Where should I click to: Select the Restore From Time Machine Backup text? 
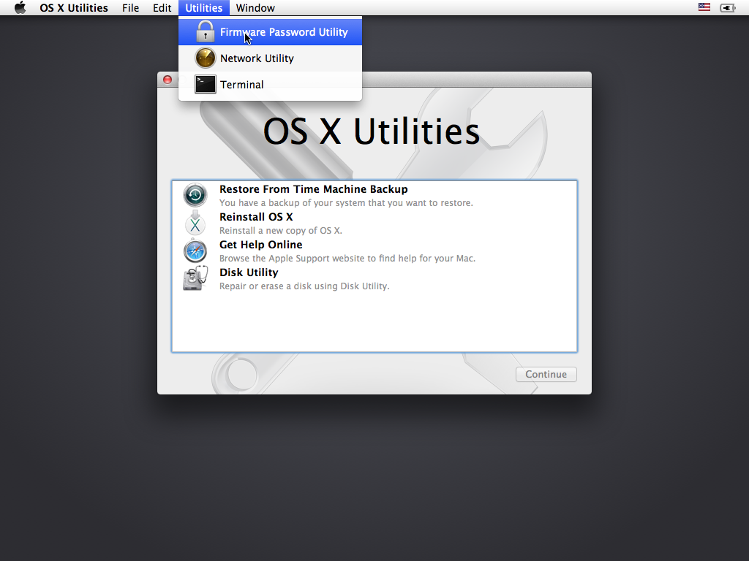click(313, 189)
